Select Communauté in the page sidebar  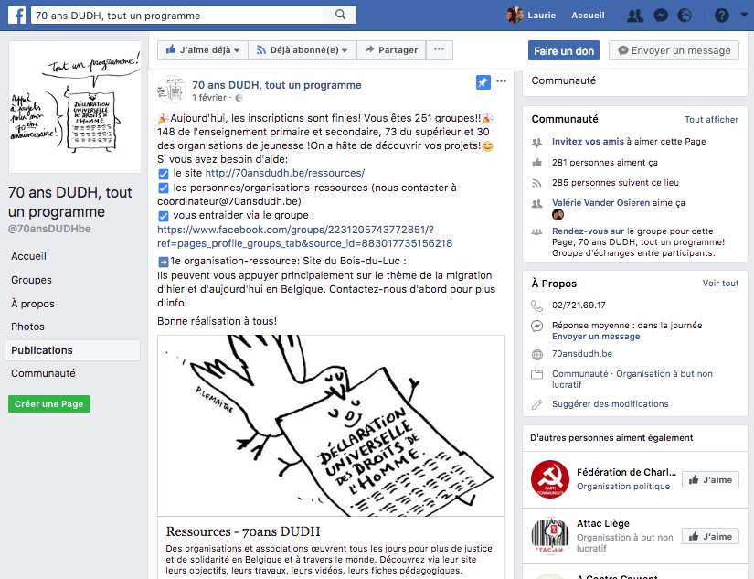[x=43, y=373]
